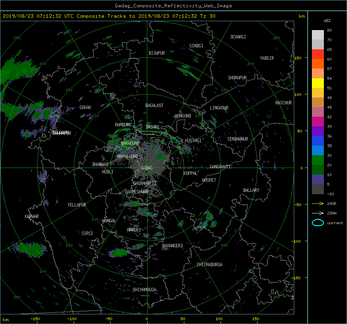Screen dimensions: 347x324
Task: Click the HOSPET city label
Action: (209, 180)
